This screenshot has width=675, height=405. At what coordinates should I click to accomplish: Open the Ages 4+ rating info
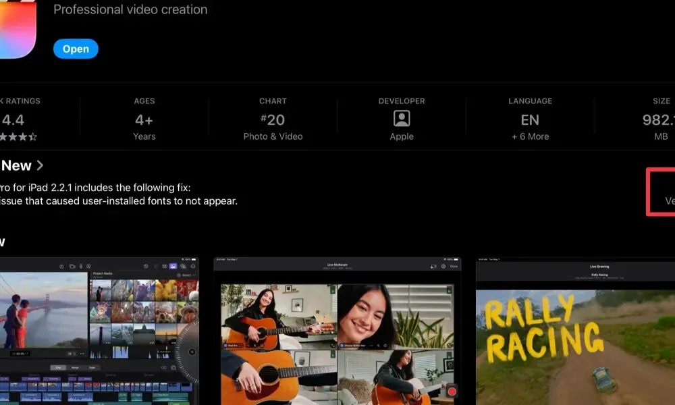(x=144, y=120)
